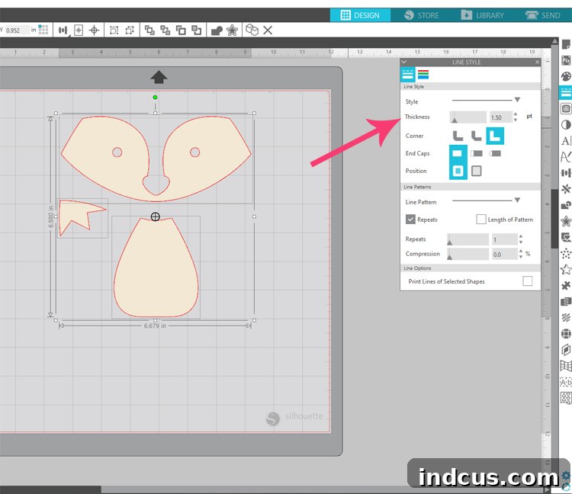The height and width of the screenshot is (494, 572).
Task: Open the Text to Path script icon
Action: pyautogui.click(x=566, y=157)
